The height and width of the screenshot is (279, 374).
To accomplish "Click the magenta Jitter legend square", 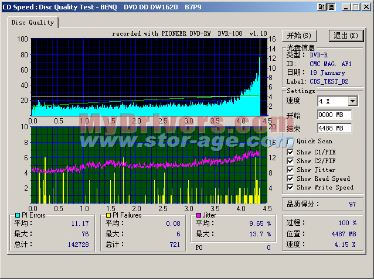I will click(x=199, y=215).
